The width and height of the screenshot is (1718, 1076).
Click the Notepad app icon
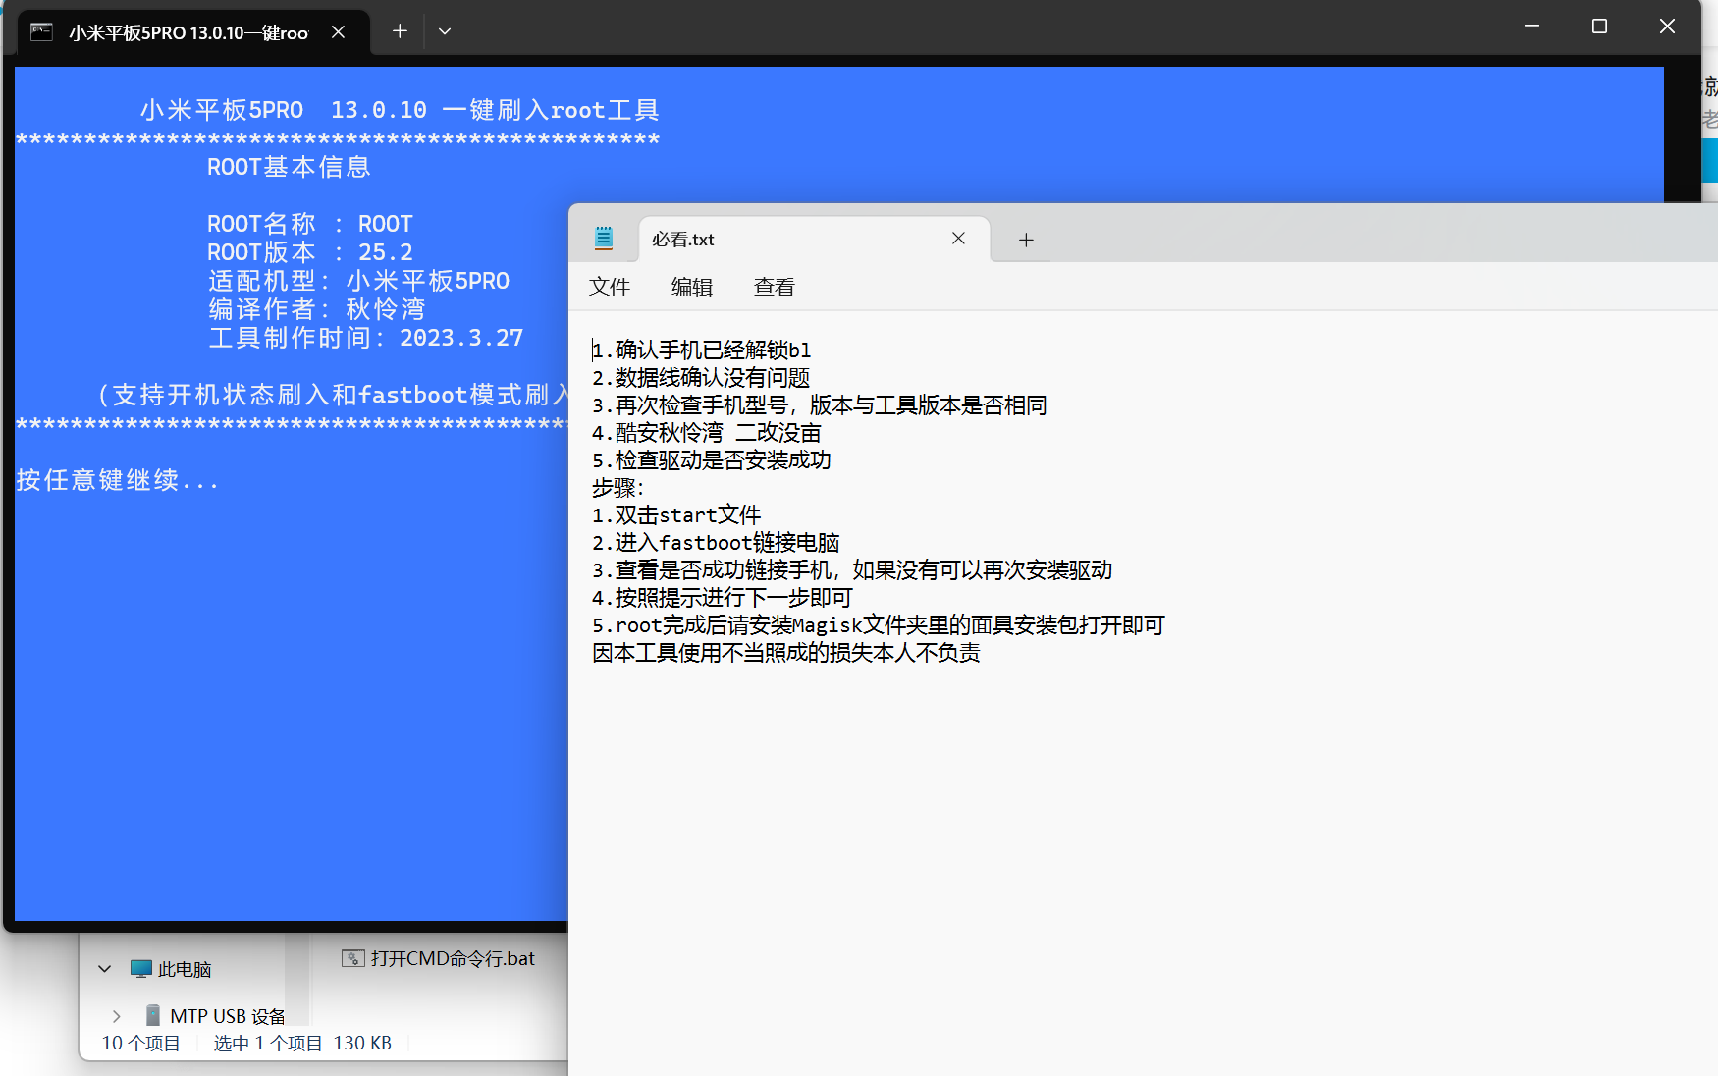604,239
